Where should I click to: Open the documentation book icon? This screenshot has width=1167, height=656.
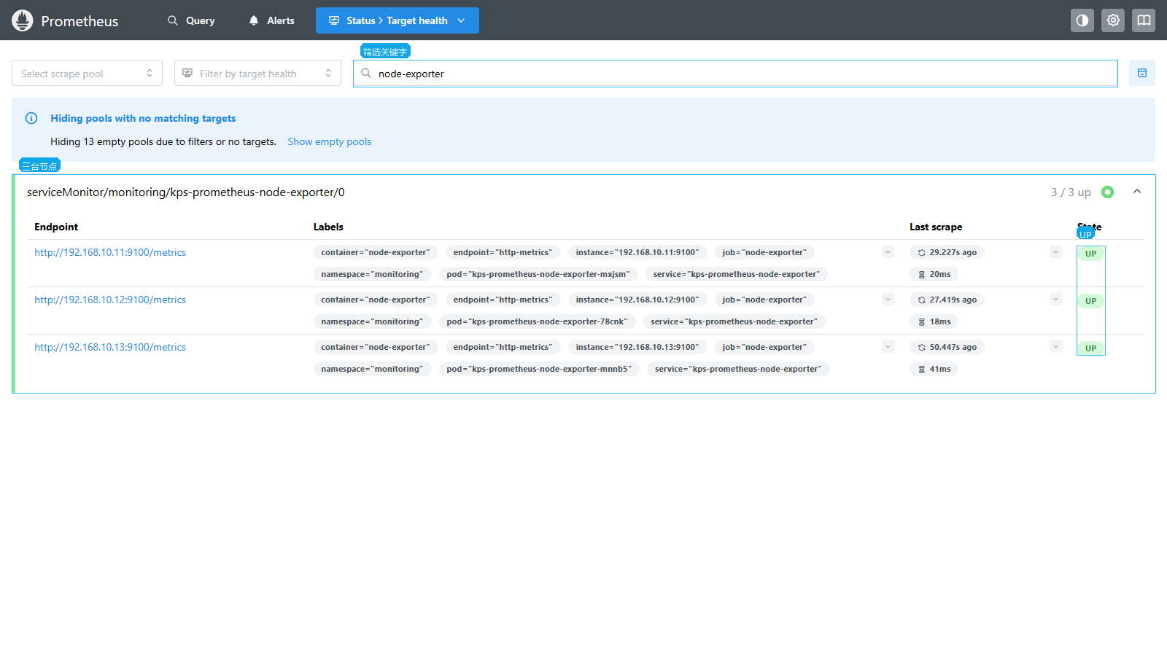(x=1144, y=20)
